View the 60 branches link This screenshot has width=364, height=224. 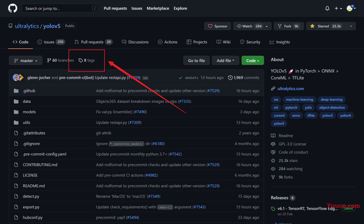(60, 60)
